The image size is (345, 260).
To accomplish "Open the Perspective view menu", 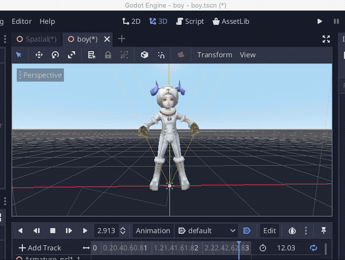I will click(40, 75).
